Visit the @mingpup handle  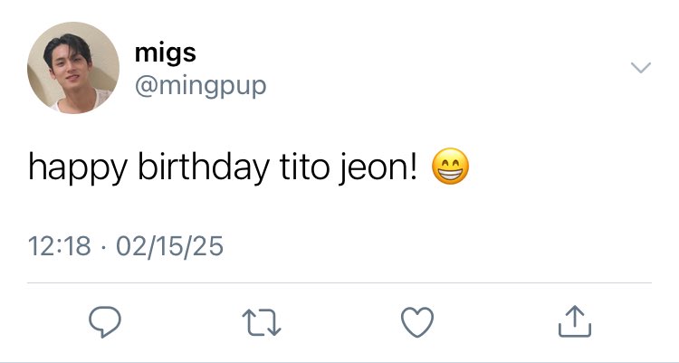[x=200, y=86]
